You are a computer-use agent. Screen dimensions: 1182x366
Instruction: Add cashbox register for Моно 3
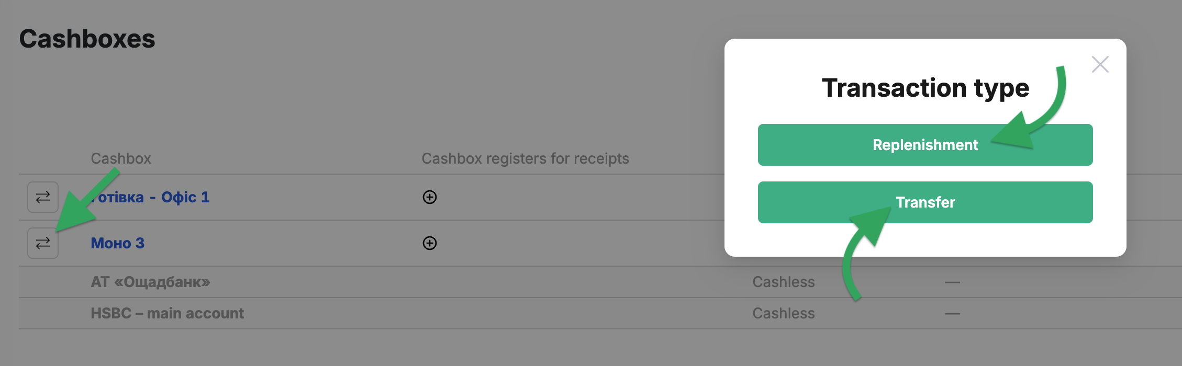(x=430, y=243)
